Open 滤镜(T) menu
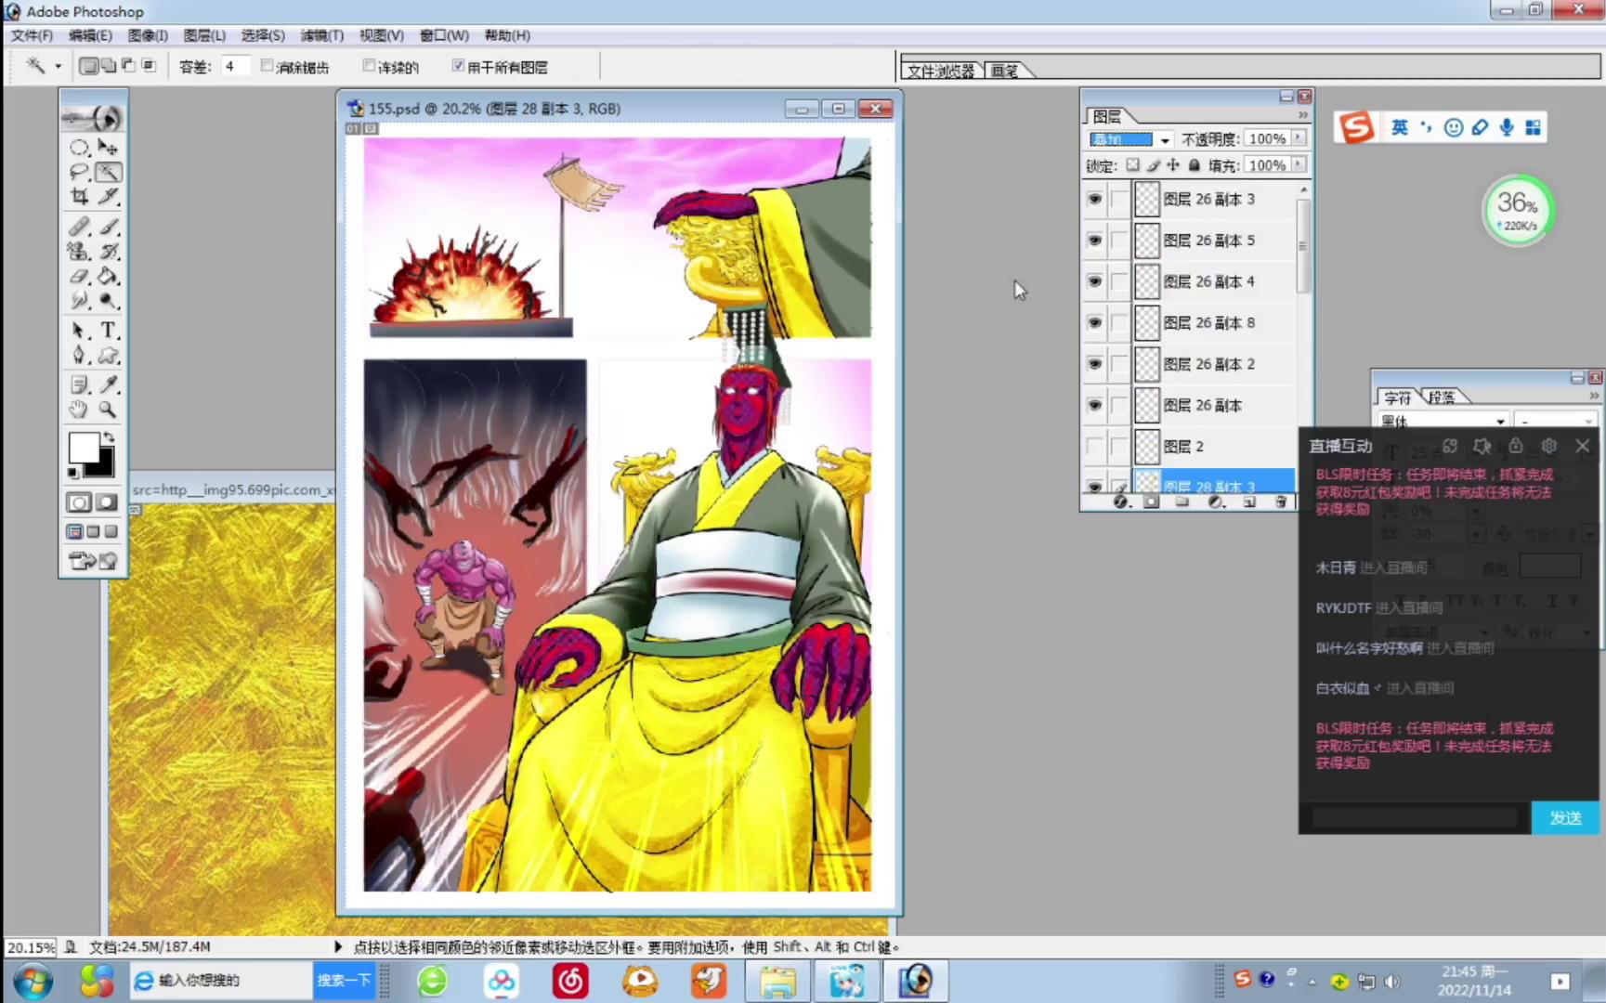Viewport: 1606px width, 1003px height. pyautogui.click(x=321, y=35)
